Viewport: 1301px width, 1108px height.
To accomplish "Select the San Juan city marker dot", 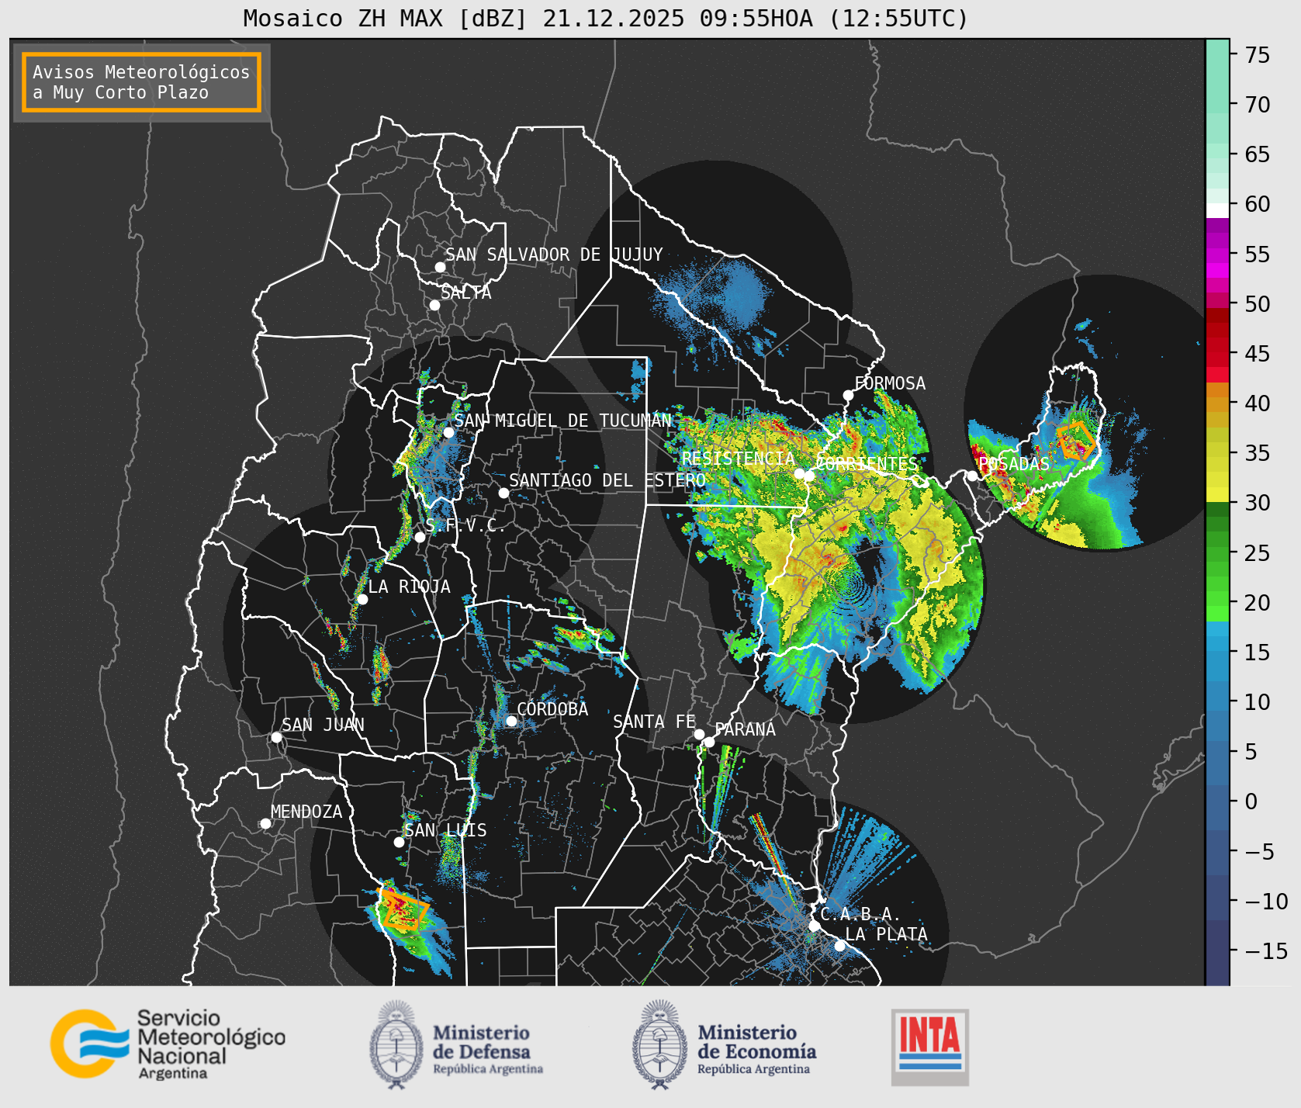I will pos(276,737).
